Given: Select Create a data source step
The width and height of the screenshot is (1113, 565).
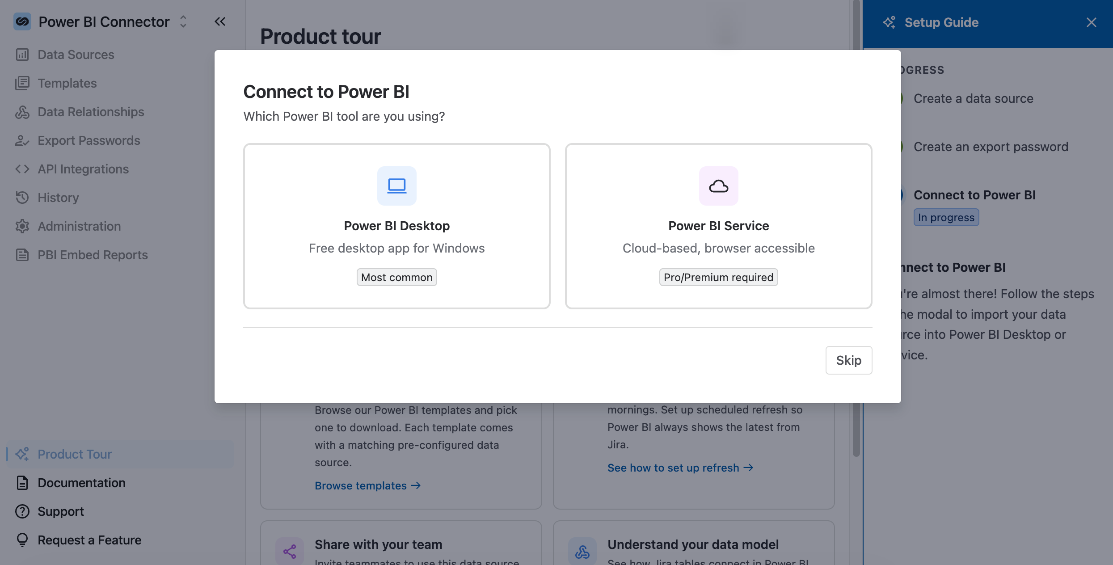Looking at the screenshot, I should pos(973,98).
